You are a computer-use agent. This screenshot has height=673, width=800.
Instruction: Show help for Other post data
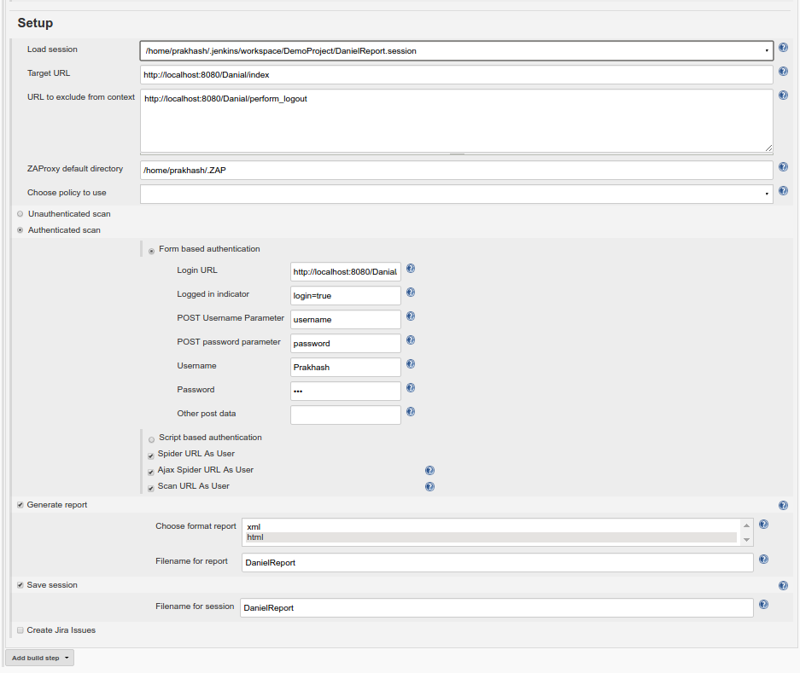pyautogui.click(x=410, y=412)
